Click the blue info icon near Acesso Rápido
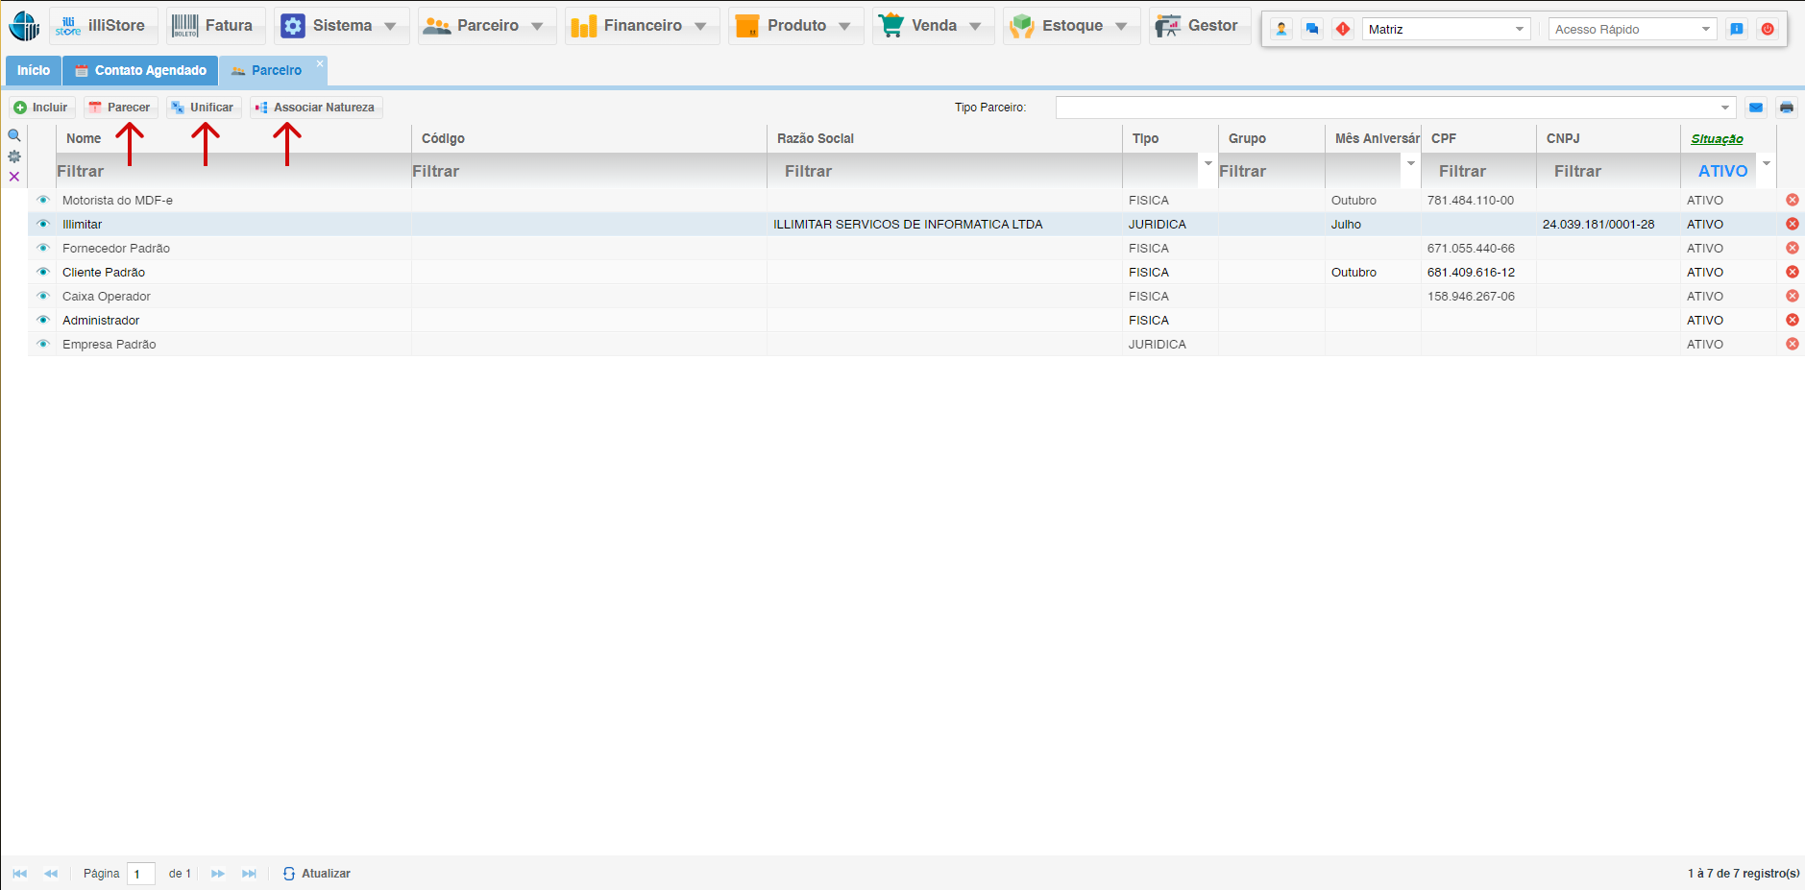This screenshot has height=890, width=1805. pos(1737,29)
